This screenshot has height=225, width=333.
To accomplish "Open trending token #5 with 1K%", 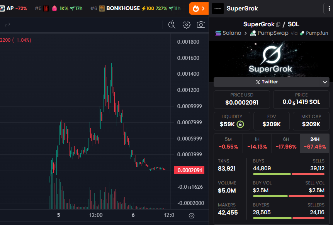I will pos(58,8).
